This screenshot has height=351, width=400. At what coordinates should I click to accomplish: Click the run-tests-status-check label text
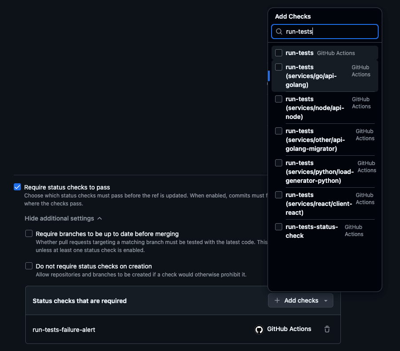coord(312,231)
